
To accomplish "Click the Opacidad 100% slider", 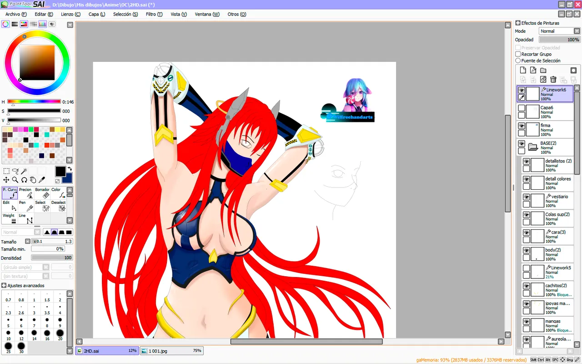I will [560, 40].
